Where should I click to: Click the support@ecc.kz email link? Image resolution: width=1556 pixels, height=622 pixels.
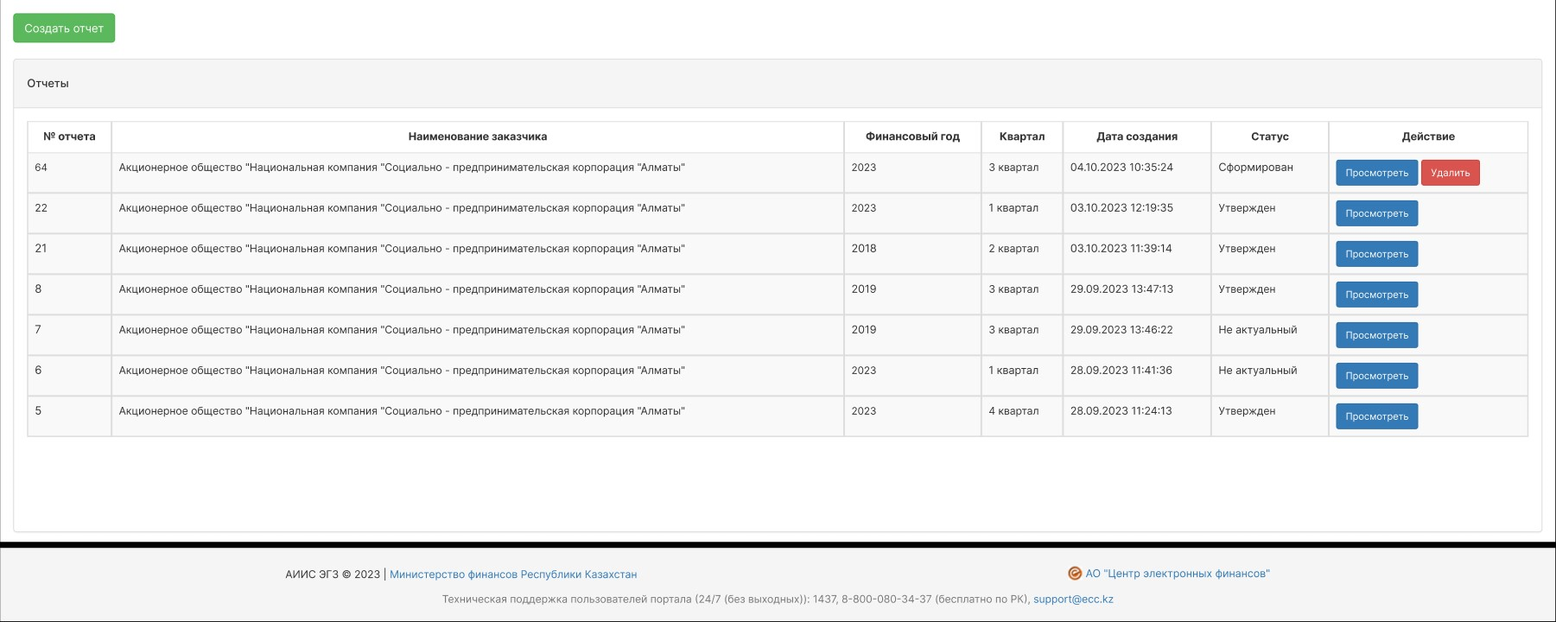(1073, 599)
